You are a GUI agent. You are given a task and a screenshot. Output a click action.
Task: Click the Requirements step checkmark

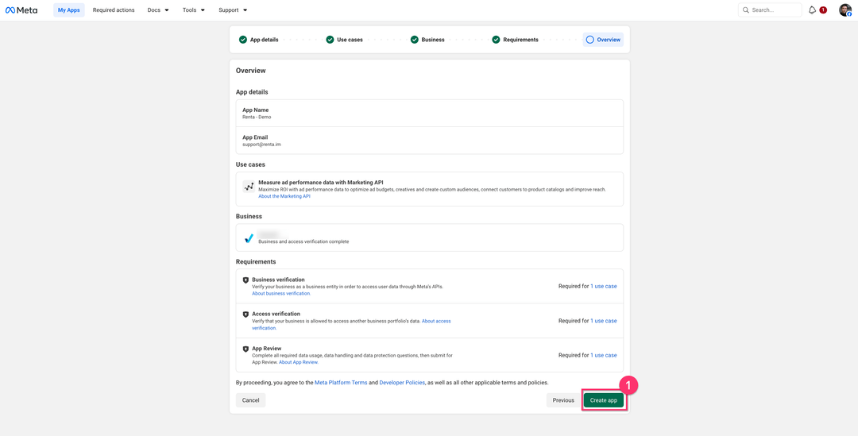496,40
